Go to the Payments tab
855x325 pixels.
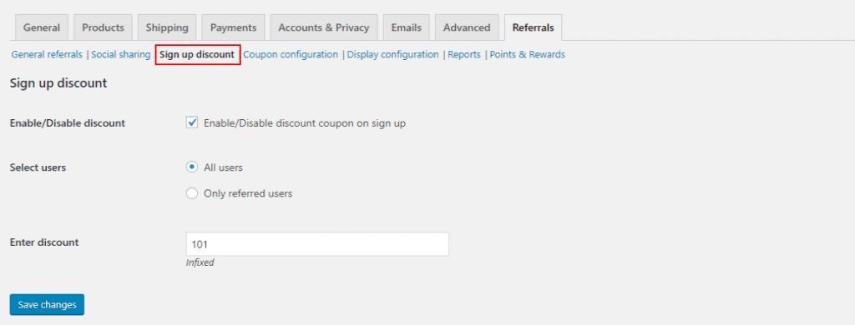coord(234,27)
